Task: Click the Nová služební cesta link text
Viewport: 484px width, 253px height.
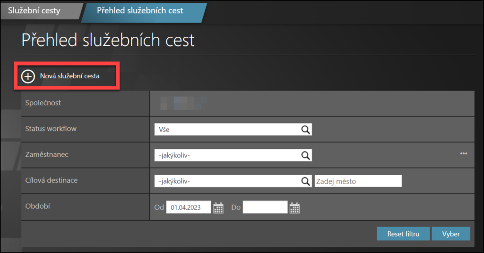Action: click(x=69, y=76)
